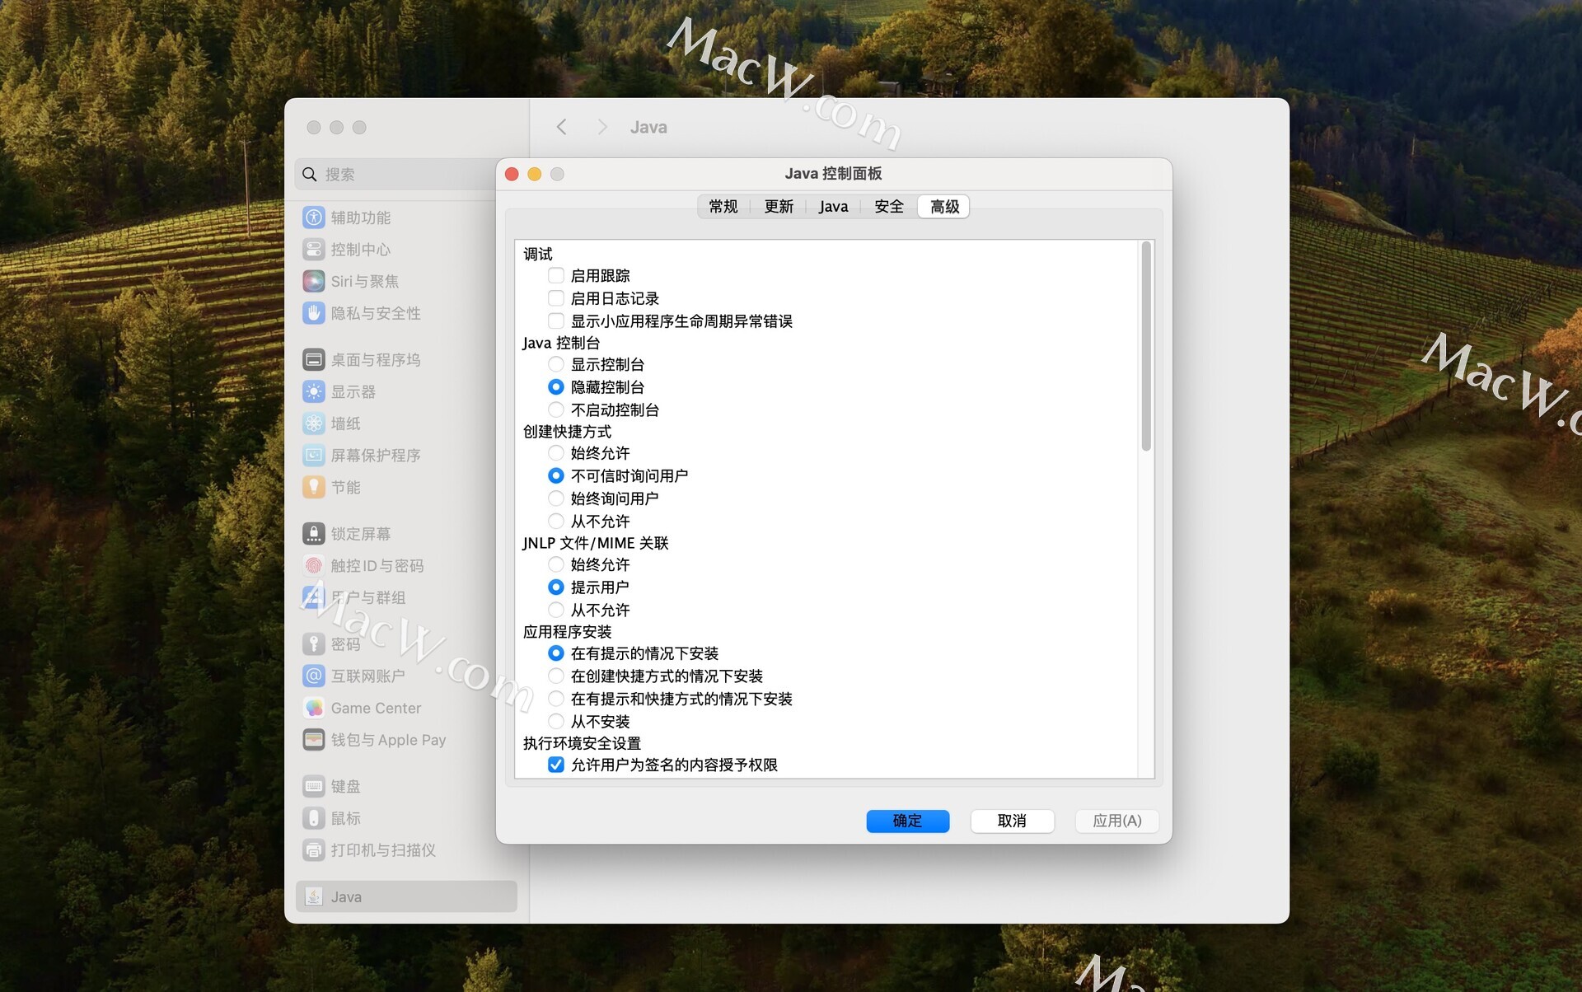Close the Java 控制面板 dialog

(512, 174)
